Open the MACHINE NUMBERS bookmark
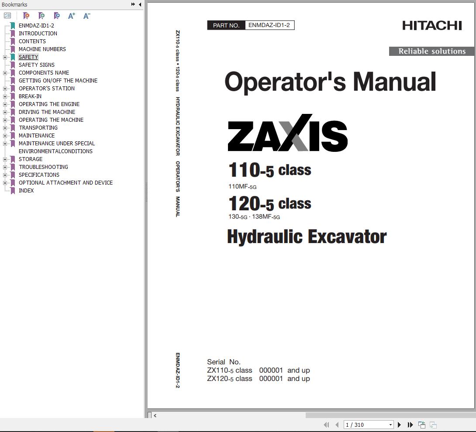476x432 pixels. [42, 49]
